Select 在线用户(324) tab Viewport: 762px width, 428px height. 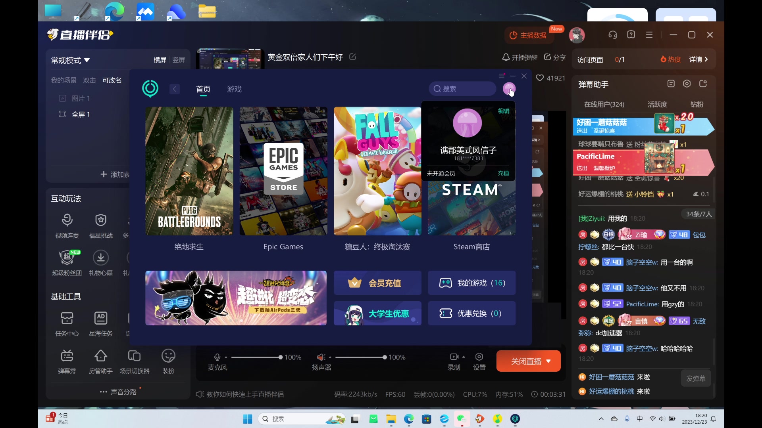tap(604, 105)
